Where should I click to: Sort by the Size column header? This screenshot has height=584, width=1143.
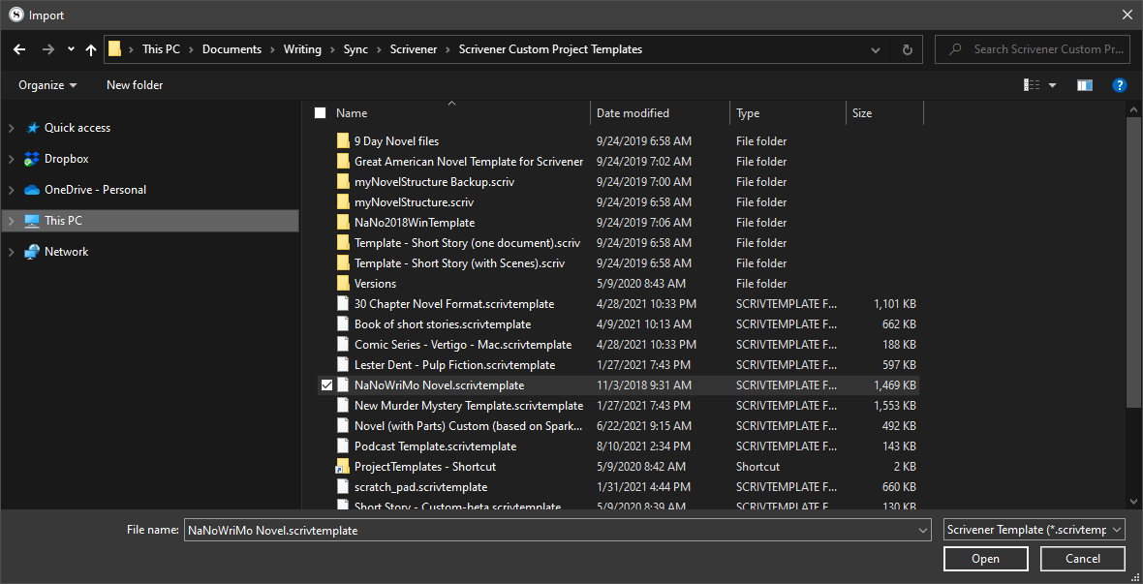point(862,113)
